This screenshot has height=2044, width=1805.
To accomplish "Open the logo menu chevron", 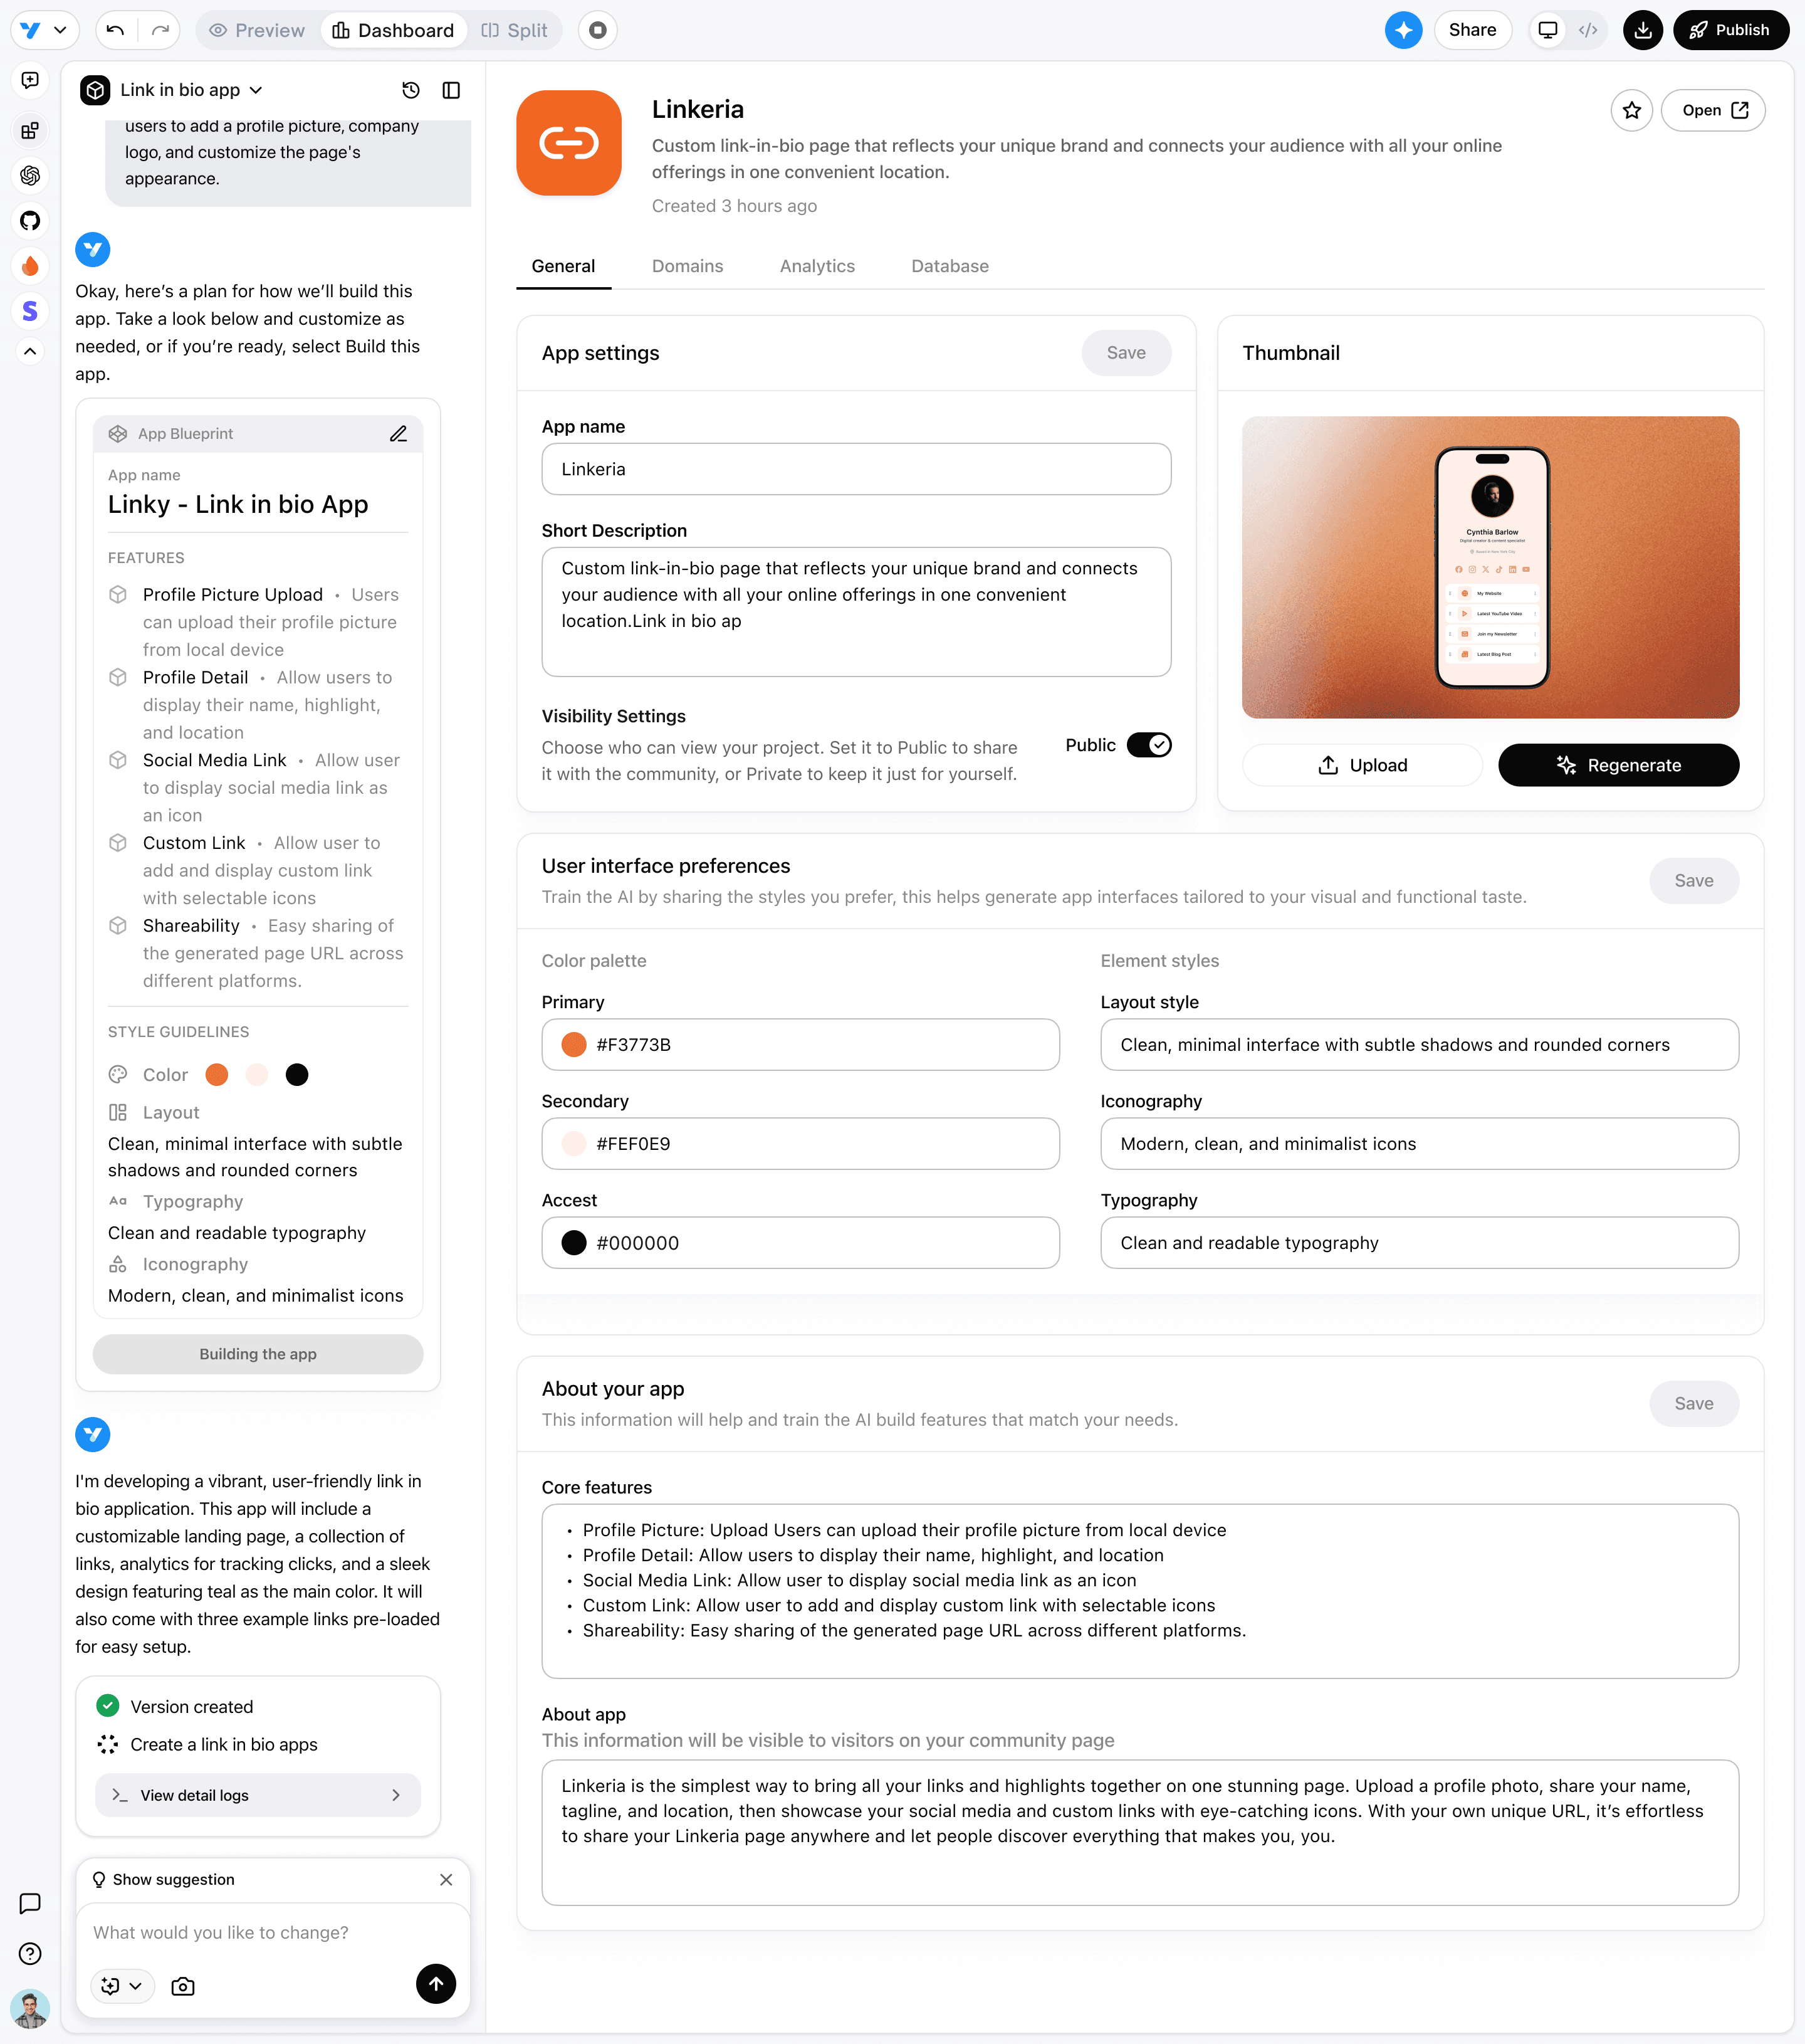I will pyautogui.click(x=60, y=30).
